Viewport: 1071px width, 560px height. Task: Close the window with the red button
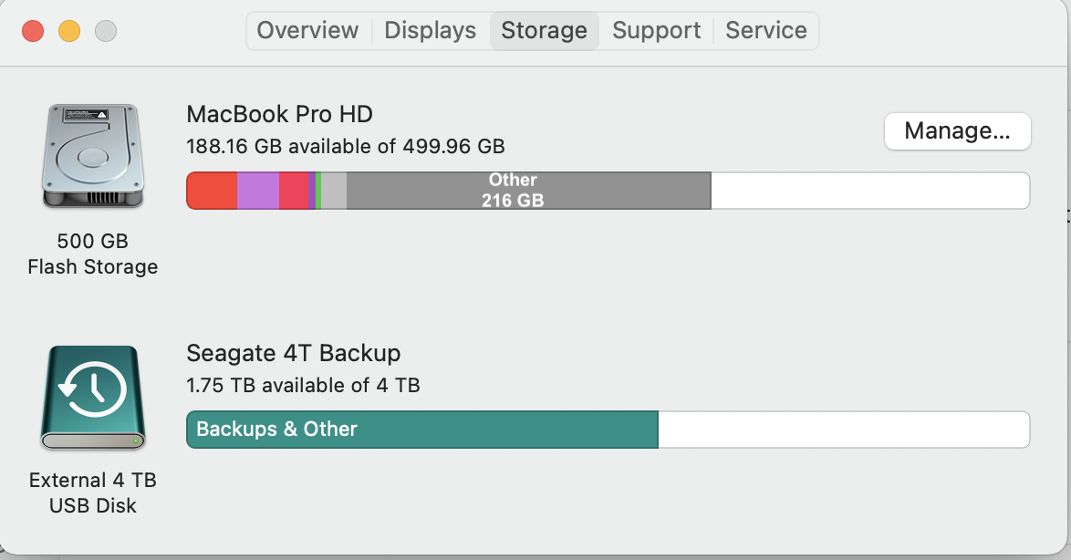point(33,31)
